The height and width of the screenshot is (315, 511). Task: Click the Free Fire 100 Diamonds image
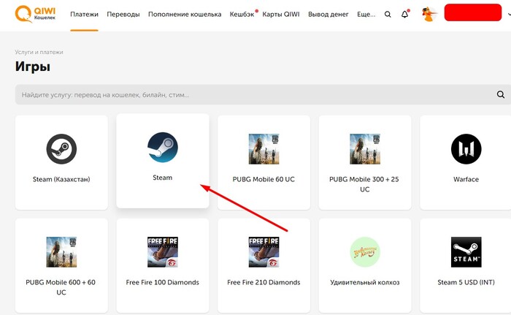pos(163,252)
